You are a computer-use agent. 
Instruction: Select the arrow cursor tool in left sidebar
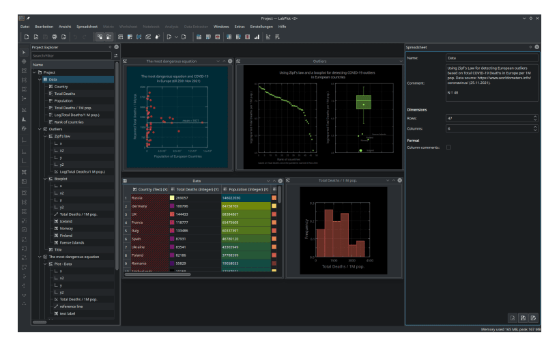(x=24, y=53)
